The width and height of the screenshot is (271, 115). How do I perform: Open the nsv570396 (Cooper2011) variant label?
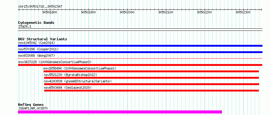click(38, 49)
